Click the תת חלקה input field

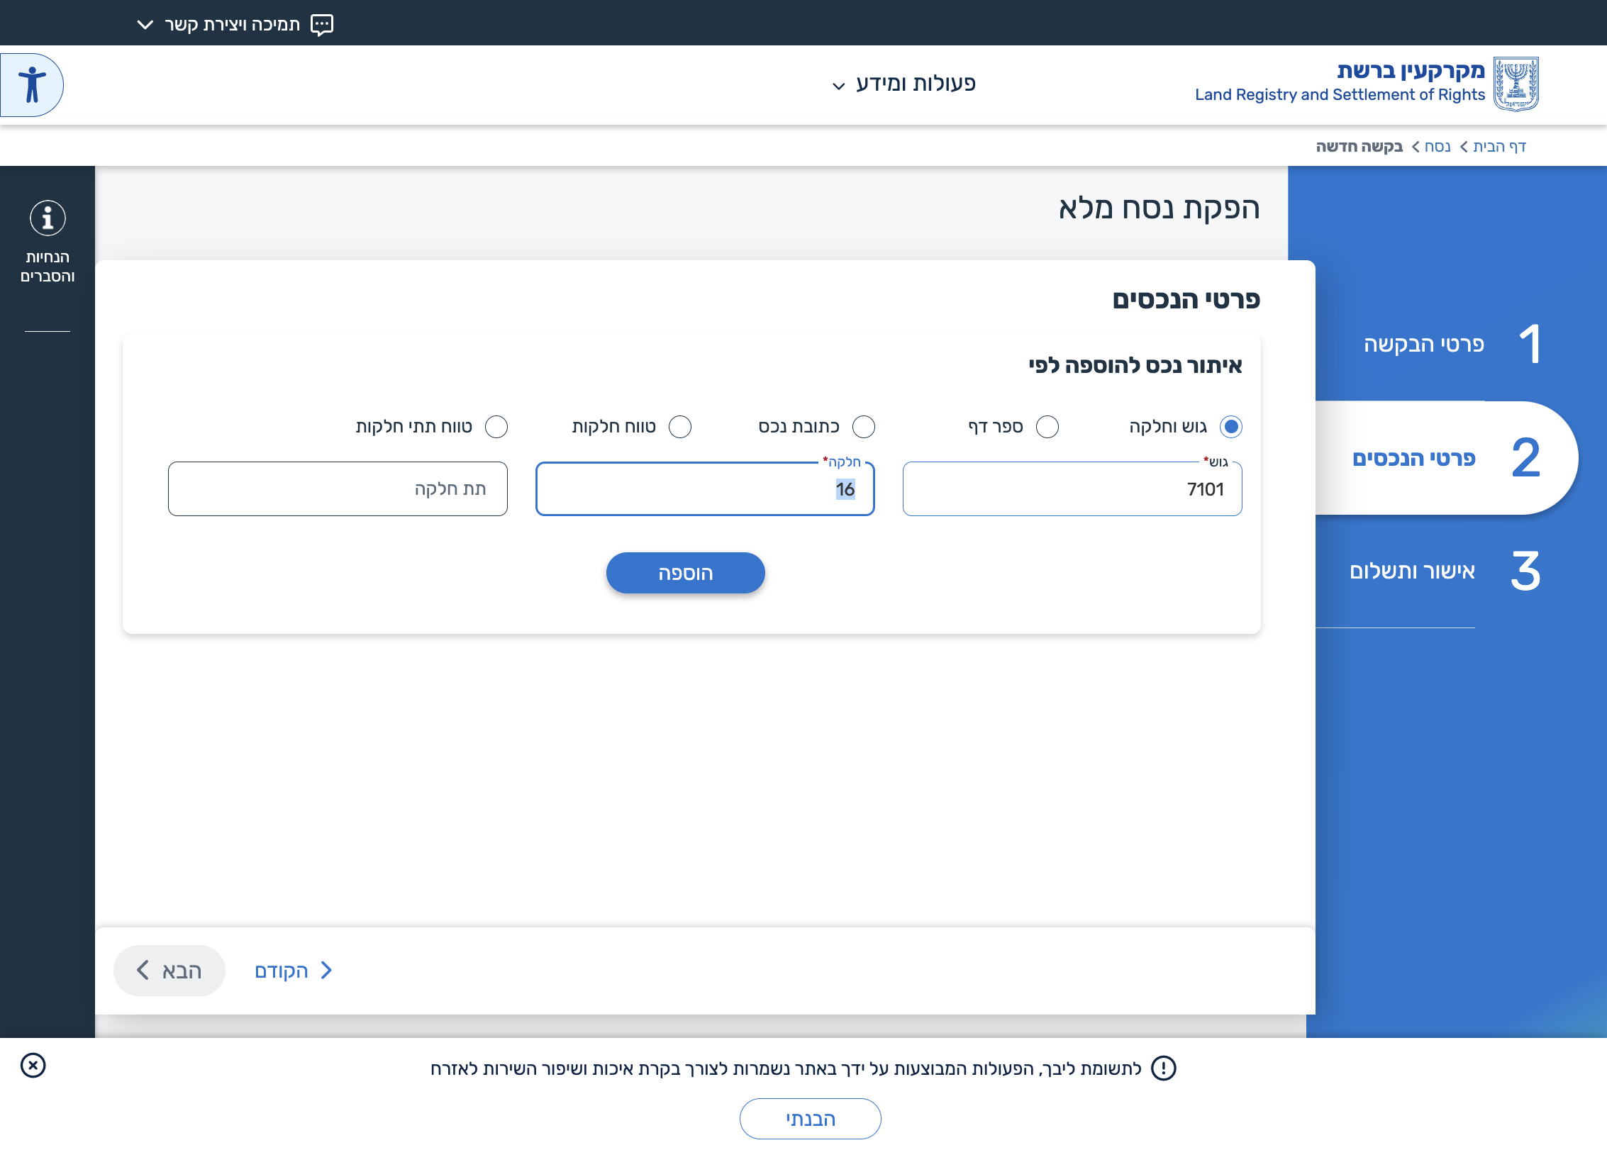338,489
